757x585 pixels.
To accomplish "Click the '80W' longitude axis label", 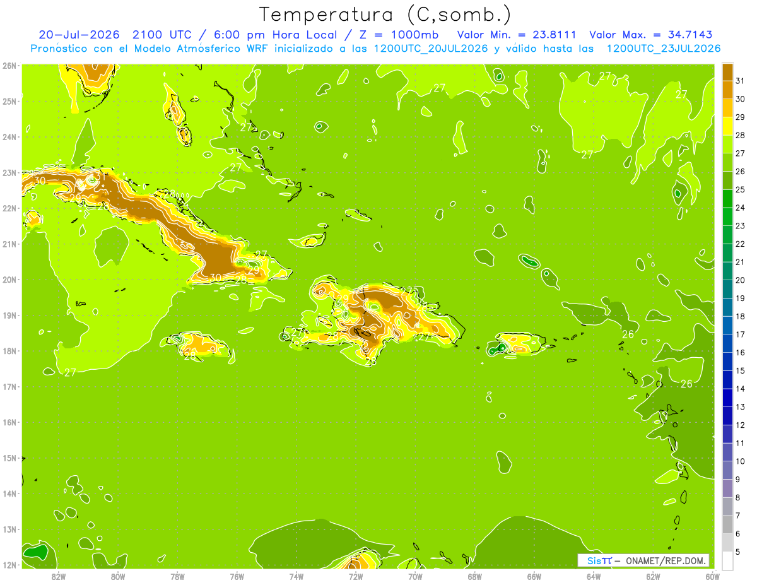I will click(x=117, y=576).
